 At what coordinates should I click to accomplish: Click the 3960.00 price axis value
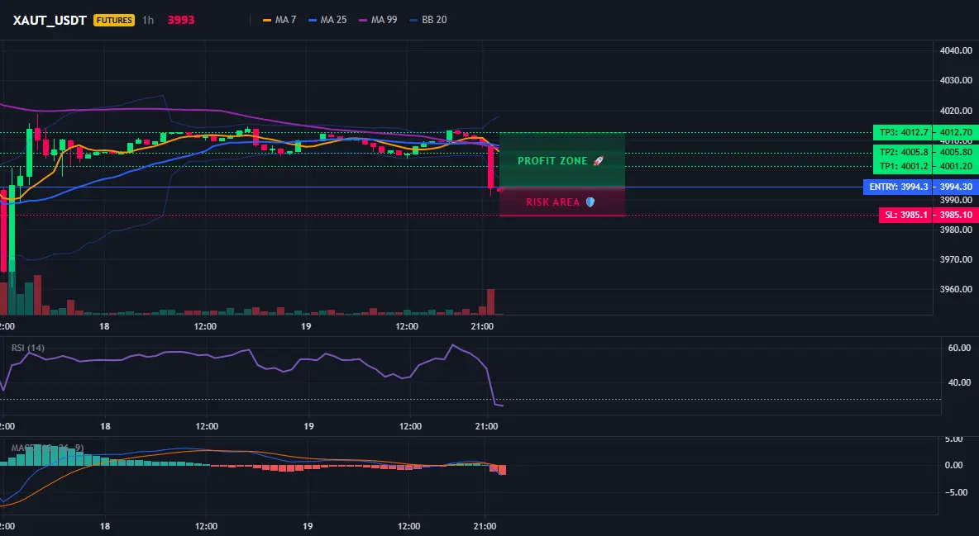coord(955,290)
